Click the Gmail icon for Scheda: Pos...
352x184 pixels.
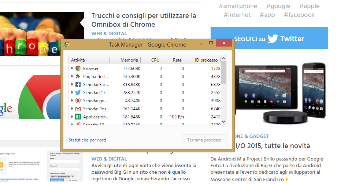pyautogui.click(x=78, y=109)
